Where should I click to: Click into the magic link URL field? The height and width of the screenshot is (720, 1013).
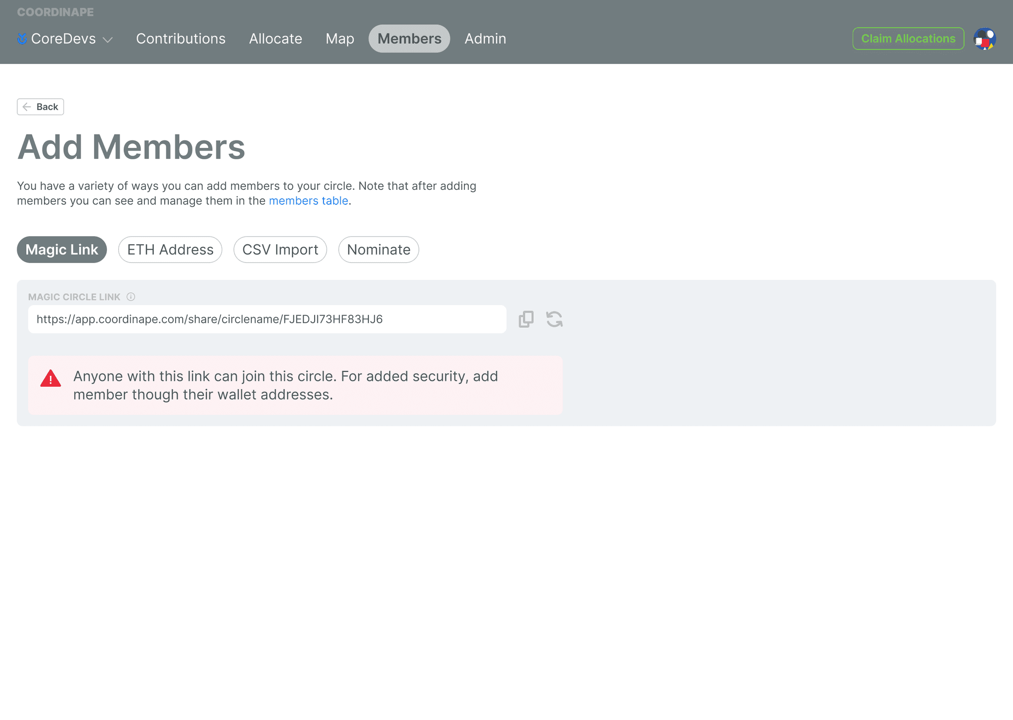267,319
